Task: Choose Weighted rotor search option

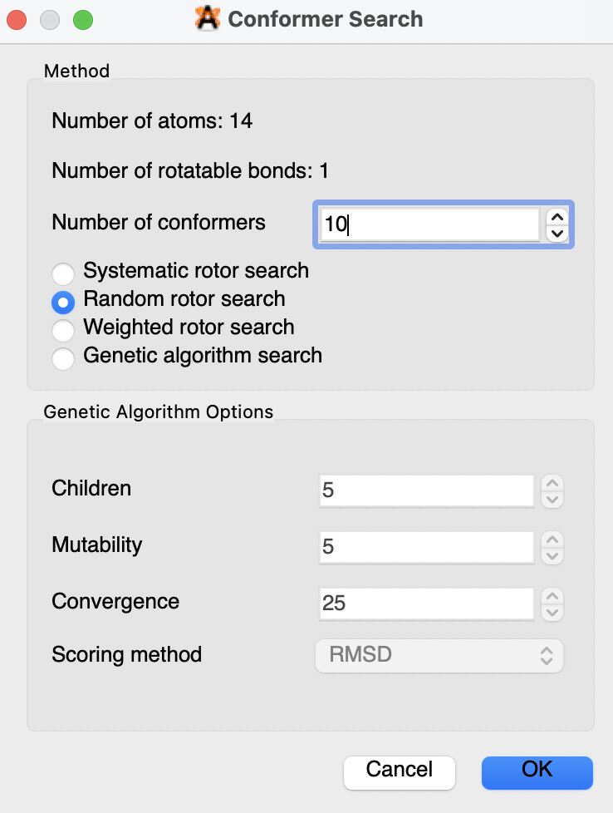Action: pos(64,329)
